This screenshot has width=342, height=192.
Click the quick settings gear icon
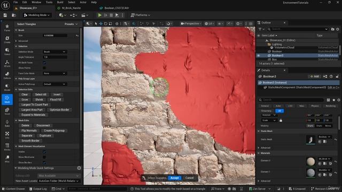79,168
